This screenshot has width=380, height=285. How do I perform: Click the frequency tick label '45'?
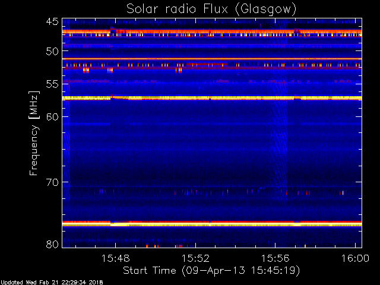tap(52, 21)
